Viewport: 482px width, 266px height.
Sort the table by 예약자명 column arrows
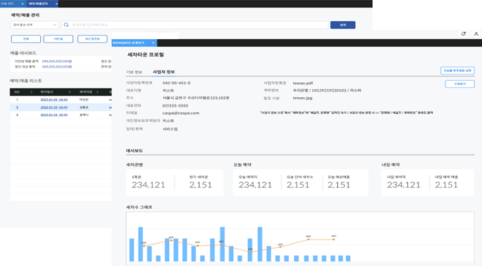(x=98, y=92)
